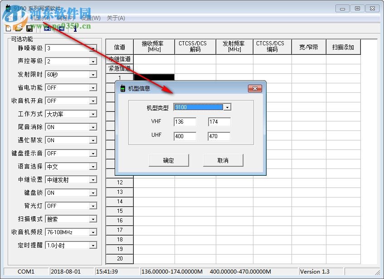The image size is (384, 279).
Task: Click the 接收频率 [MHz] column header
Action: pyautogui.click(x=154, y=47)
